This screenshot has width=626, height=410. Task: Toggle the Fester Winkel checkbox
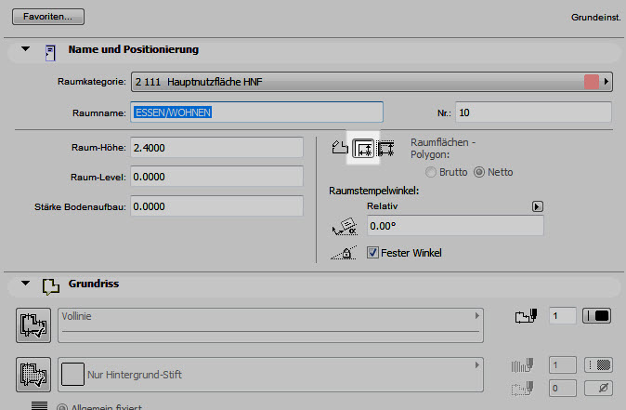click(x=372, y=253)
